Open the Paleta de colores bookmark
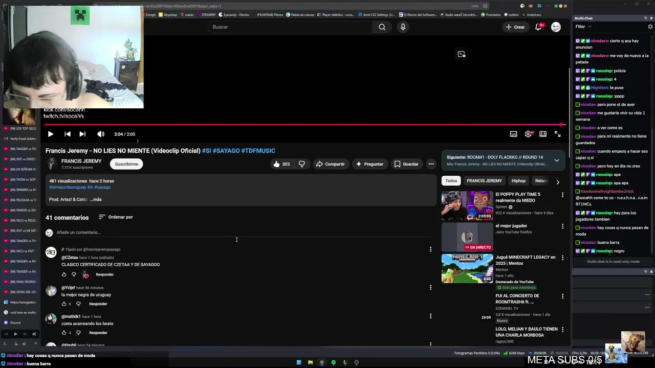 click(x=300, y=15)
